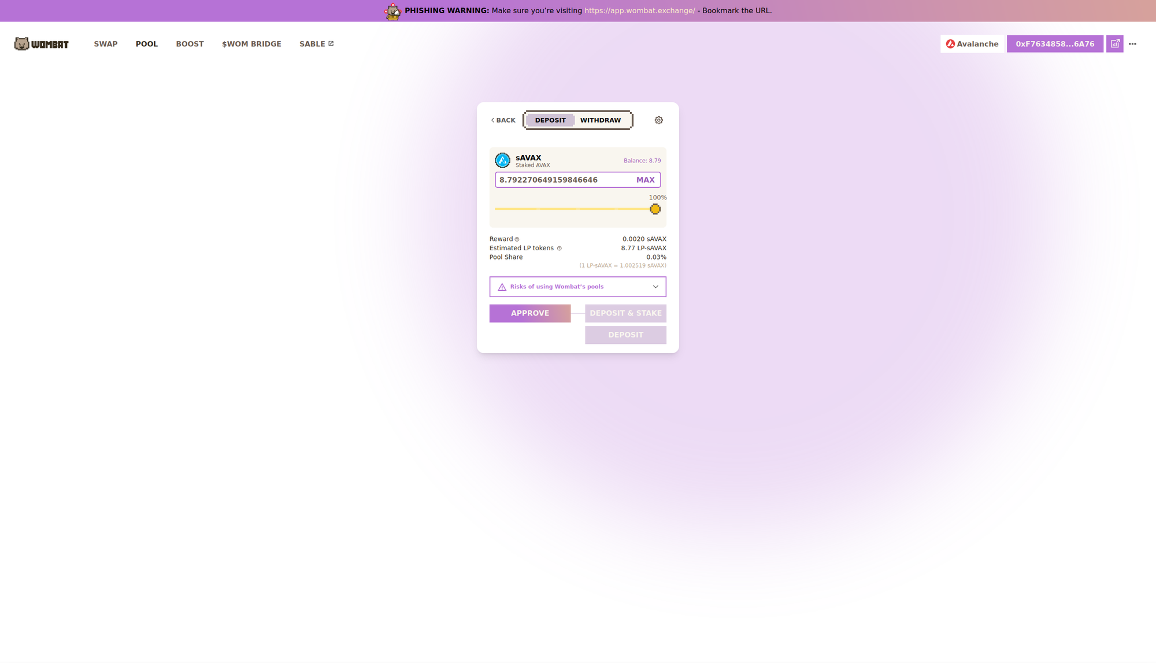Image resolution: width=1156 pixels, height=663 pixels.
Task: Click the deposit percentage slider handle
Action: (x=655, y=209)
